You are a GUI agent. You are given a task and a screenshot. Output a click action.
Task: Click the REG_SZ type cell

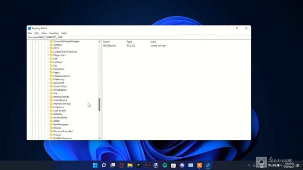[131, 46]
